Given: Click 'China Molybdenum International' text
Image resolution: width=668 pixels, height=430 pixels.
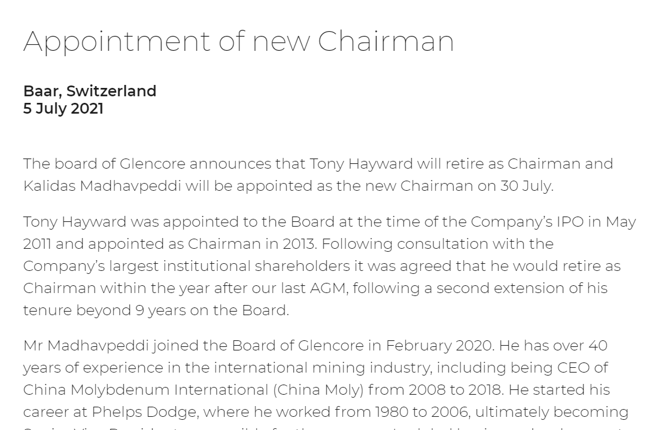Looking at the screenshot, I should coord(146,390).
